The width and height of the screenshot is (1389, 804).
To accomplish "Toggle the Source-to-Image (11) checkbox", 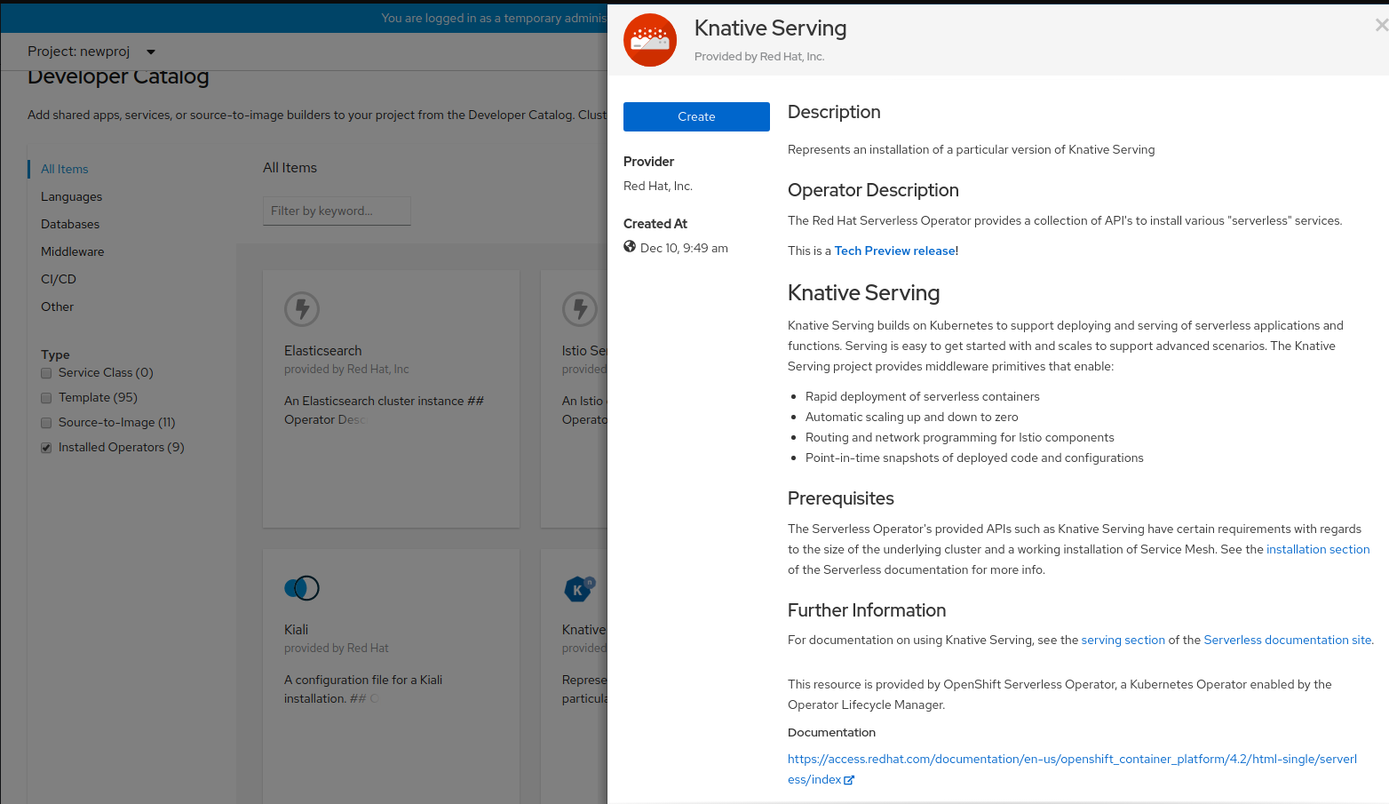I will [x=46, y=423].
